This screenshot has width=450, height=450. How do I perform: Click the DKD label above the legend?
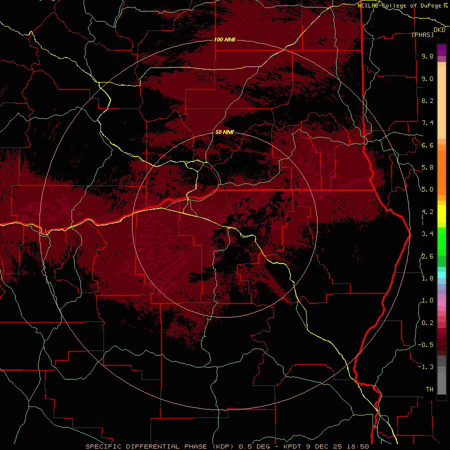pyautogui.click(x=439, y=29)
